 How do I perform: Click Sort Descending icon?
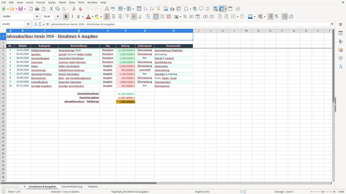tap(152, 9)
